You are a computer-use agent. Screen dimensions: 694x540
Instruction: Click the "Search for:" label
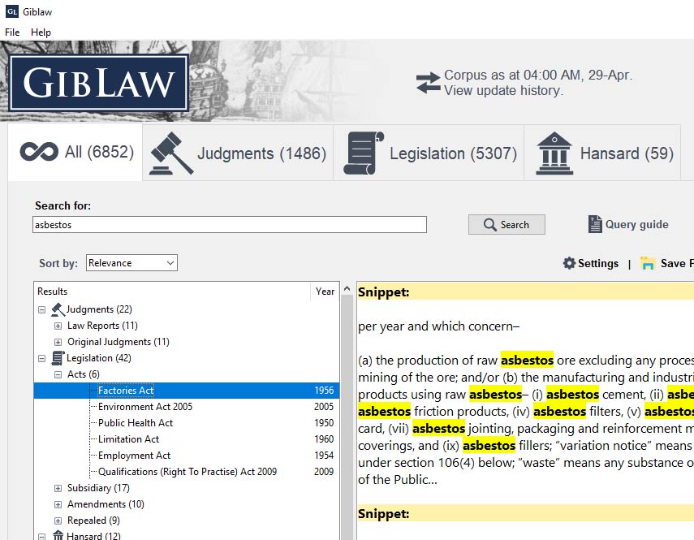(63, 205)
